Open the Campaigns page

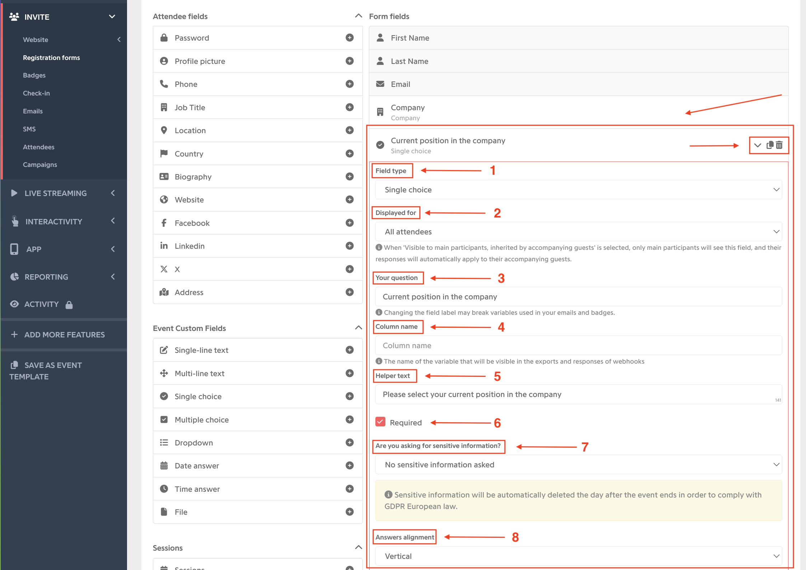[x=40, y=165]
